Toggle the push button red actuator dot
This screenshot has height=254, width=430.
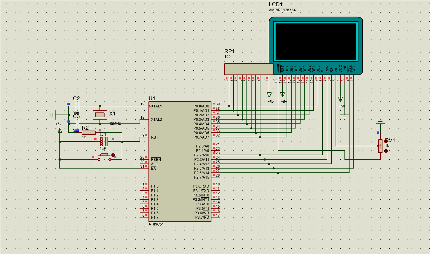click(x=113, y=155)
